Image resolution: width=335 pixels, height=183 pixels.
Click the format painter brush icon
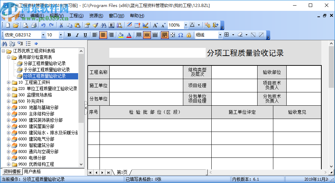click(95, 25)
